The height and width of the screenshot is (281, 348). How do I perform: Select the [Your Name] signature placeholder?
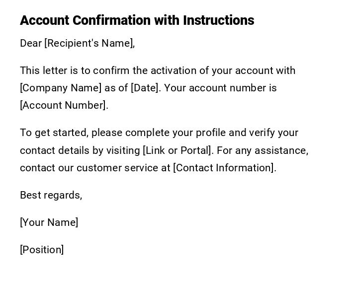click(49, 222)
